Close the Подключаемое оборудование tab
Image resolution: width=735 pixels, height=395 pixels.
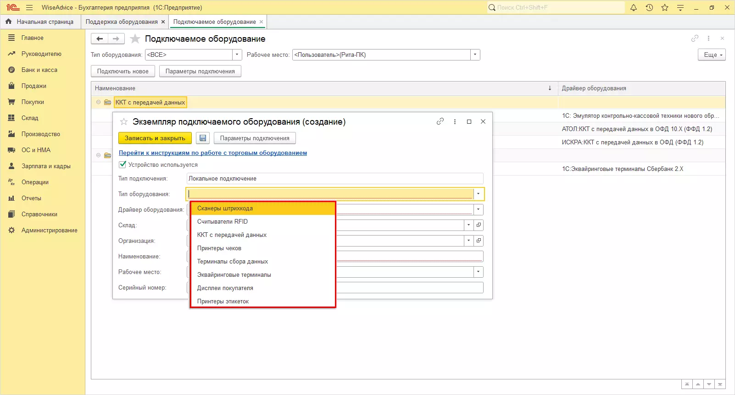click(x=261, y=22)
